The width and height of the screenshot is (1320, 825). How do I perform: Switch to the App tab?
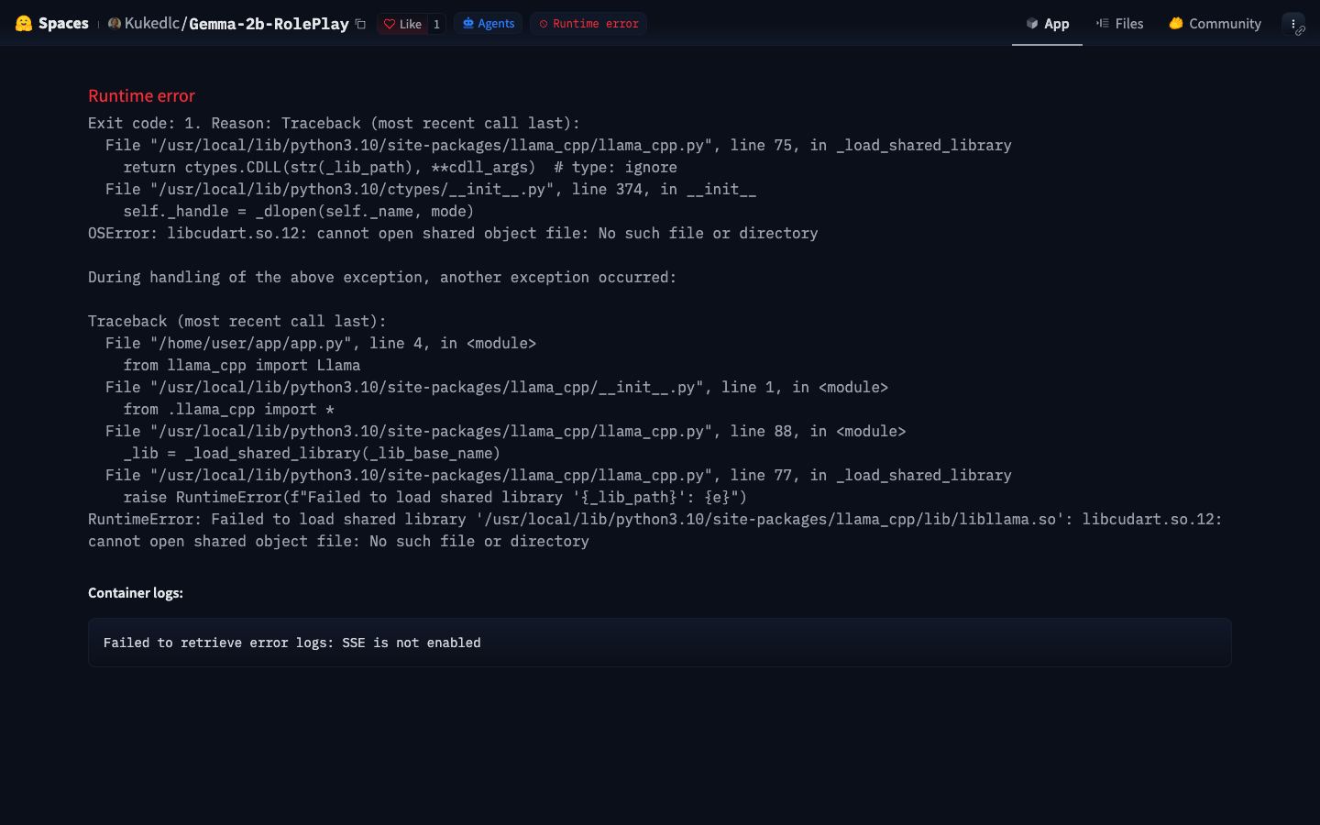pos(1047,24)
